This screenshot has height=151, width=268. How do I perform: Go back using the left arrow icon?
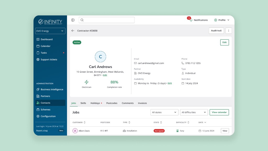coord(73,31)
